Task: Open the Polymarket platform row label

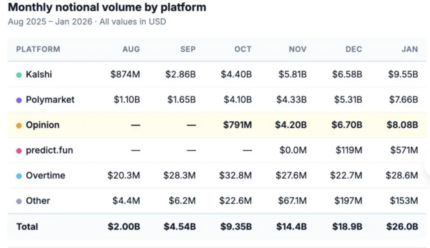Action: click(50, 100)
